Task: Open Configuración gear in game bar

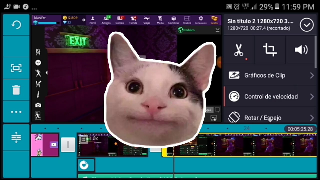Action: [201, 20]
